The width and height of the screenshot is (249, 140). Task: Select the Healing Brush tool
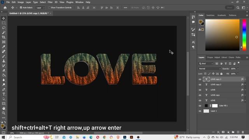coord(4,51)
